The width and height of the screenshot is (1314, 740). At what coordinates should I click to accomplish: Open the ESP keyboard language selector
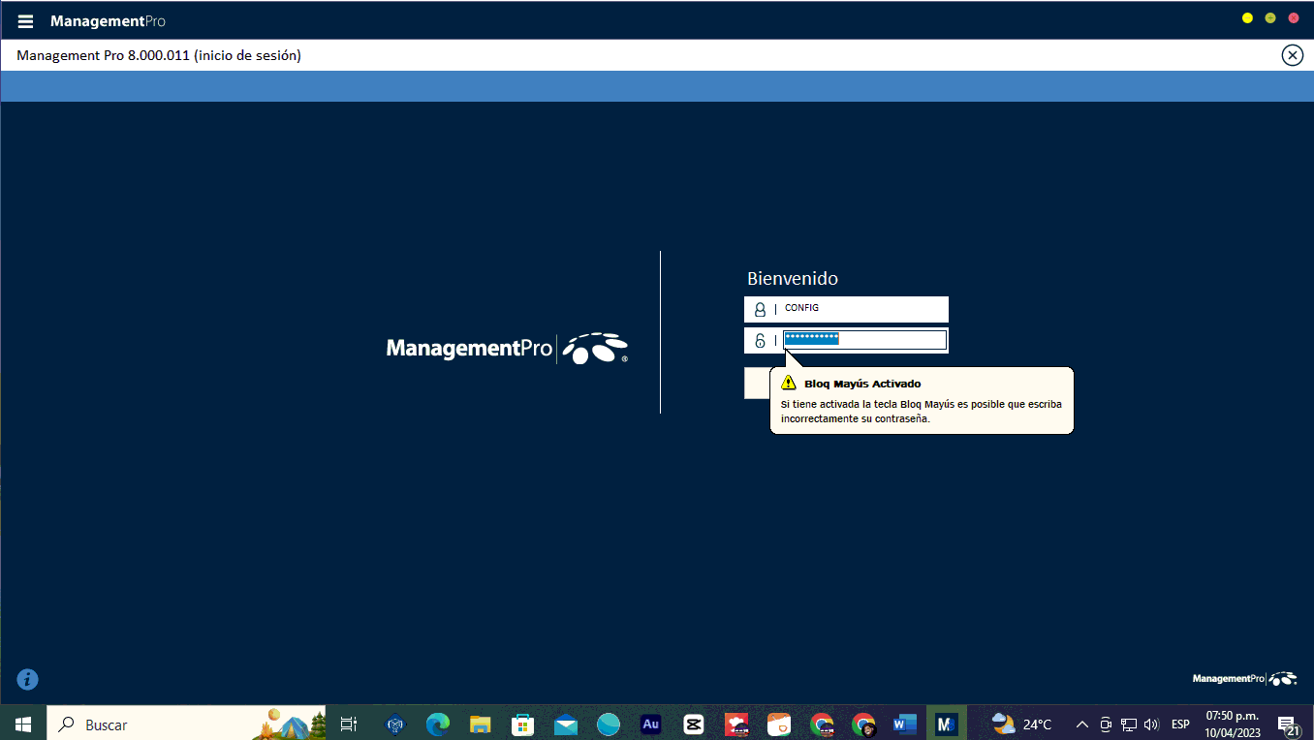point(1180,725)
